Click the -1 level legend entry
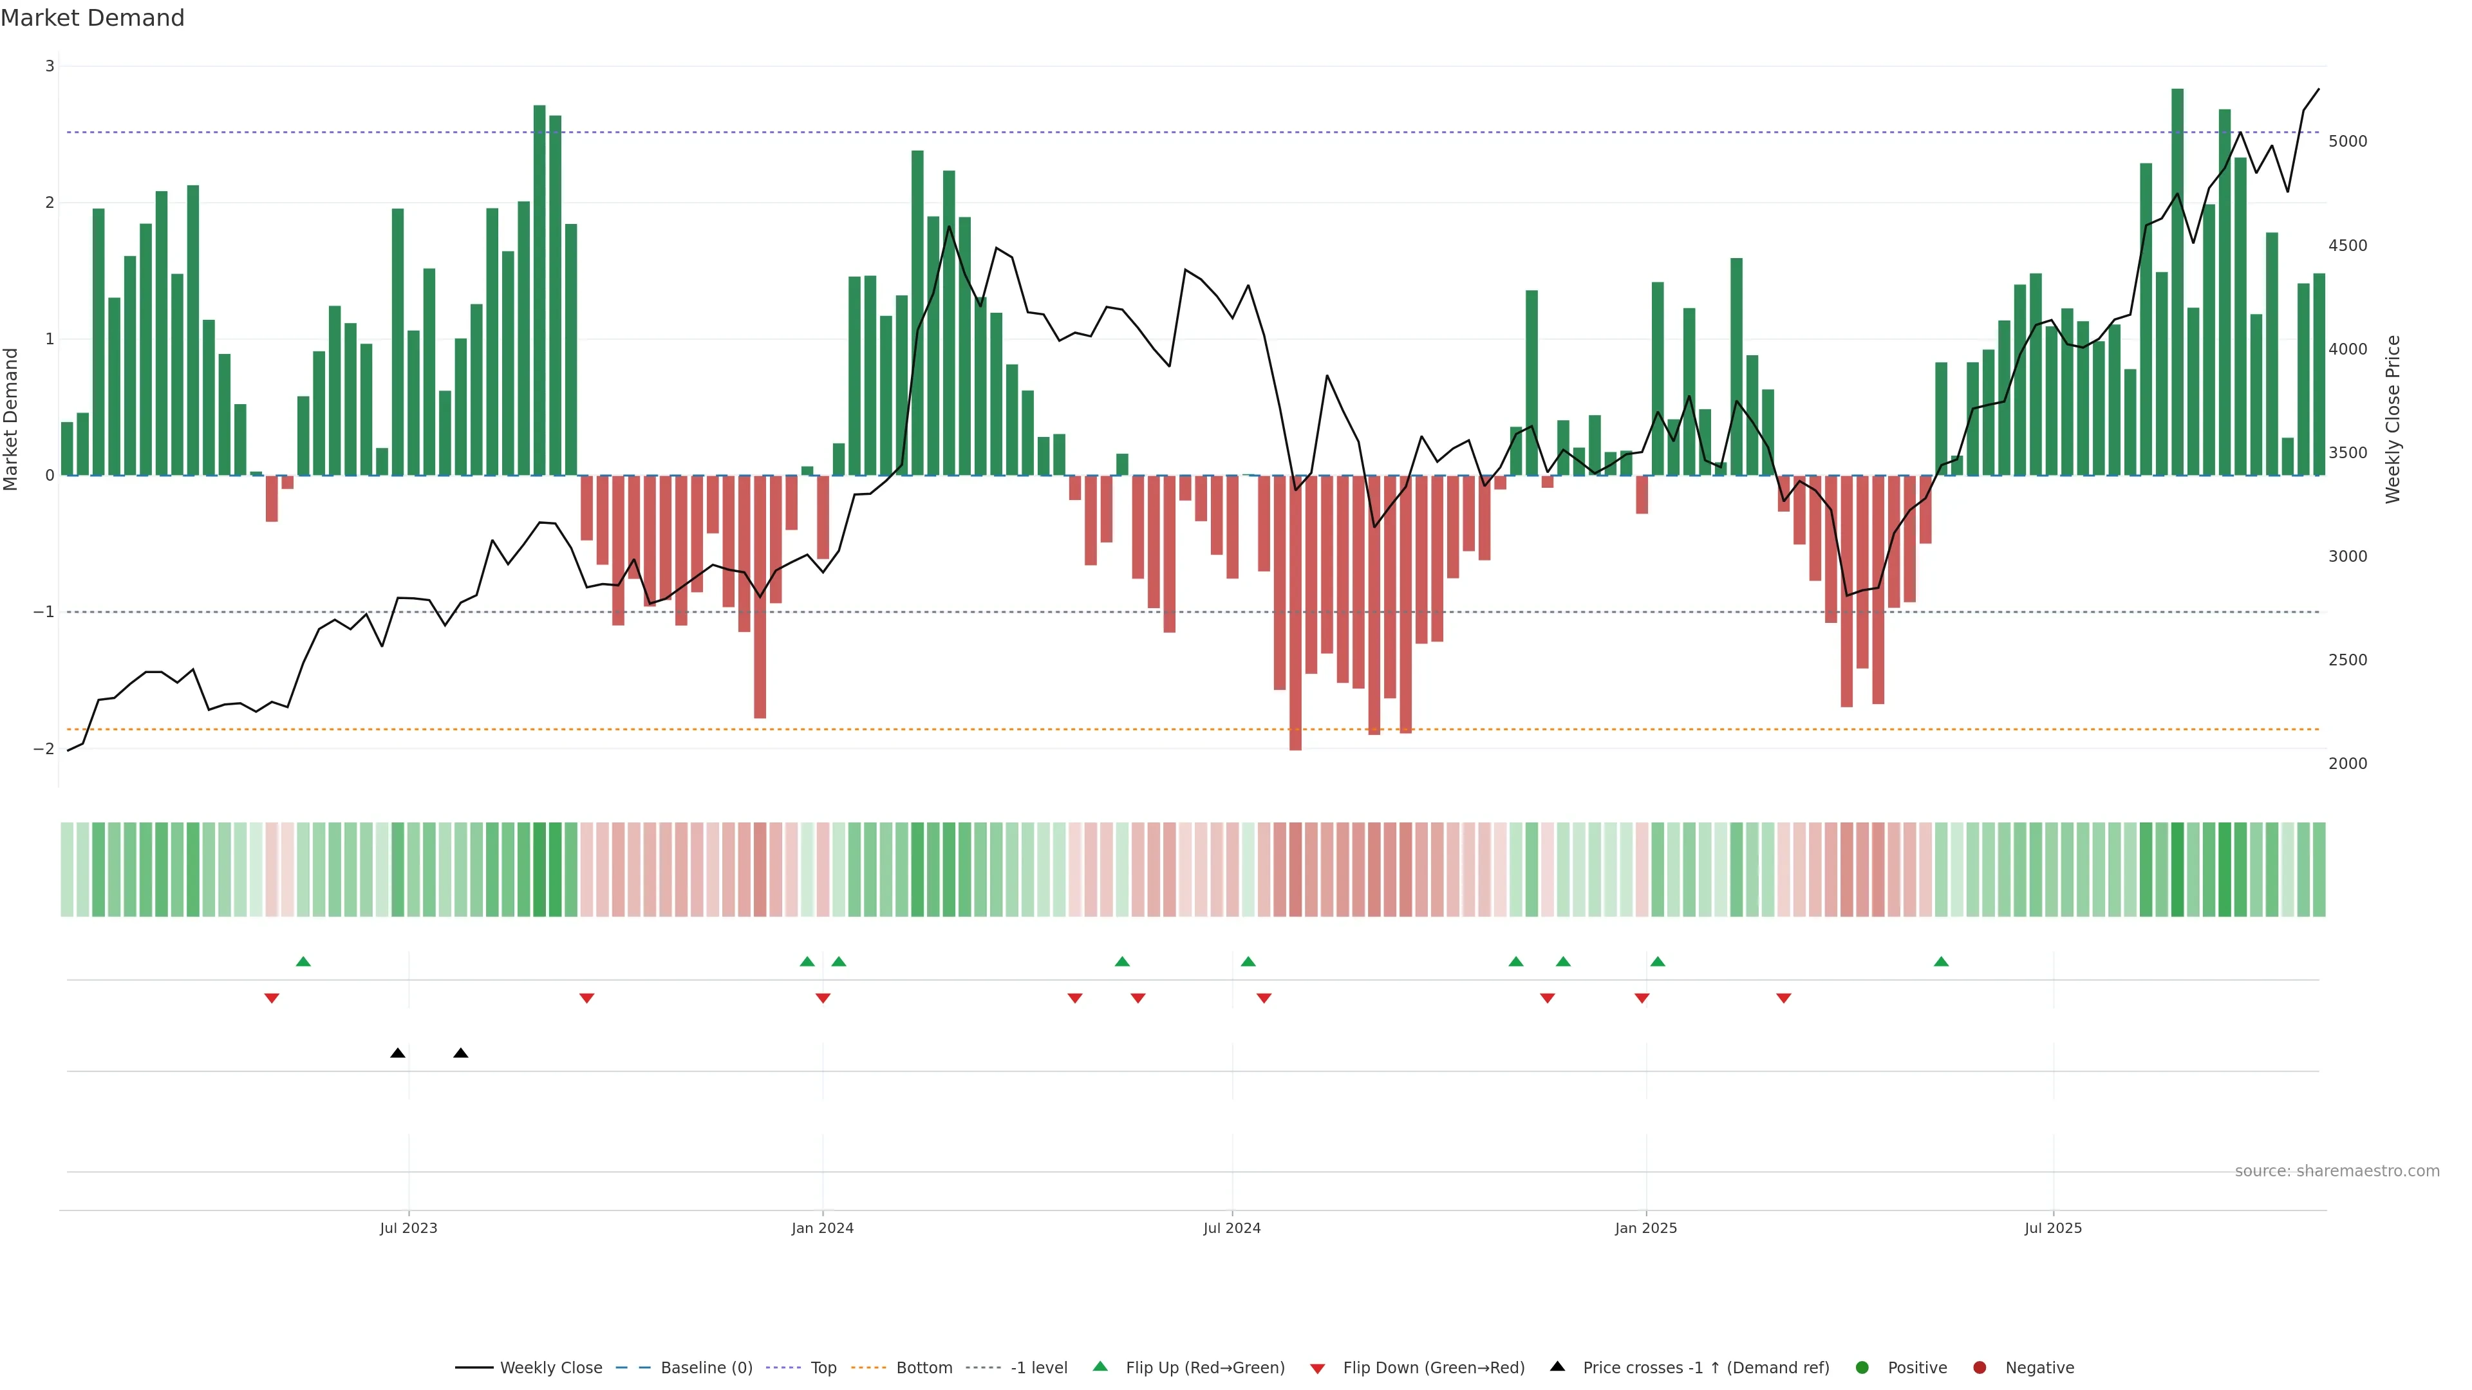The height and width of the screenshot is (1390, 2472). pos(1038,1367)
